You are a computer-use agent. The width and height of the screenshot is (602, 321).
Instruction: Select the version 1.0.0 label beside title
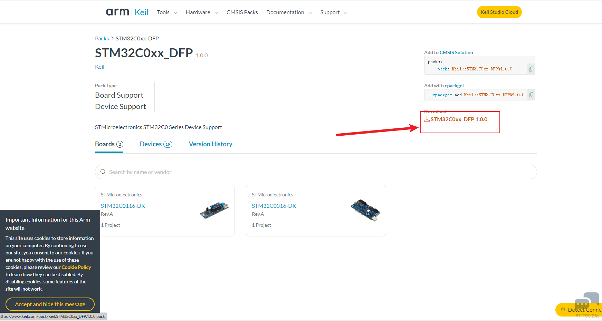(x=202, y=56)
